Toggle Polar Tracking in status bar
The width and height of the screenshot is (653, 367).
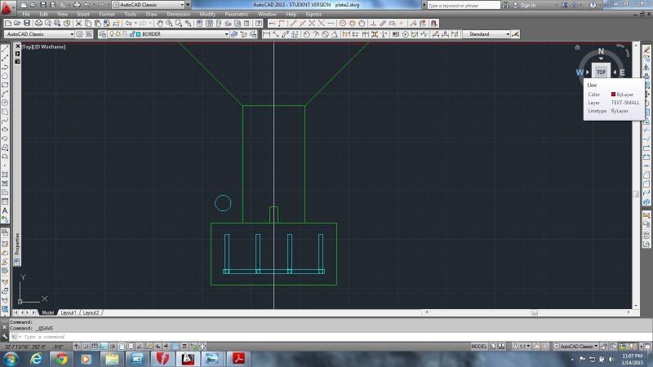(x=113, y=346)
